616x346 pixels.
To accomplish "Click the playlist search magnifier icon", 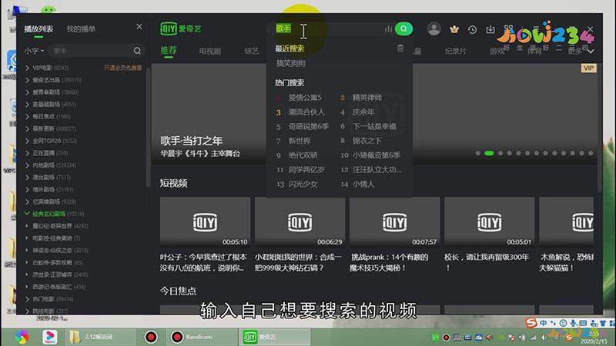I will [x=137, y=51].
